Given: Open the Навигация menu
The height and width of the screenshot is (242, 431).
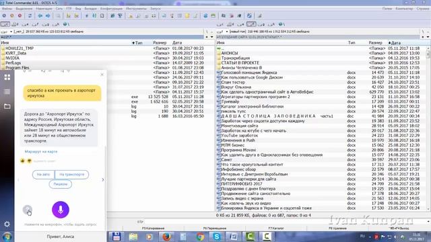Looking at the screenshot, I should [44, 9].
